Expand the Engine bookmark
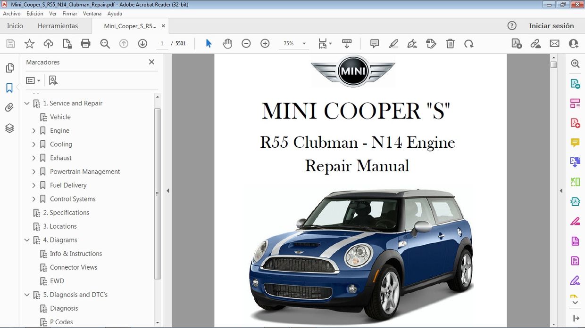 tap(33, 130)
